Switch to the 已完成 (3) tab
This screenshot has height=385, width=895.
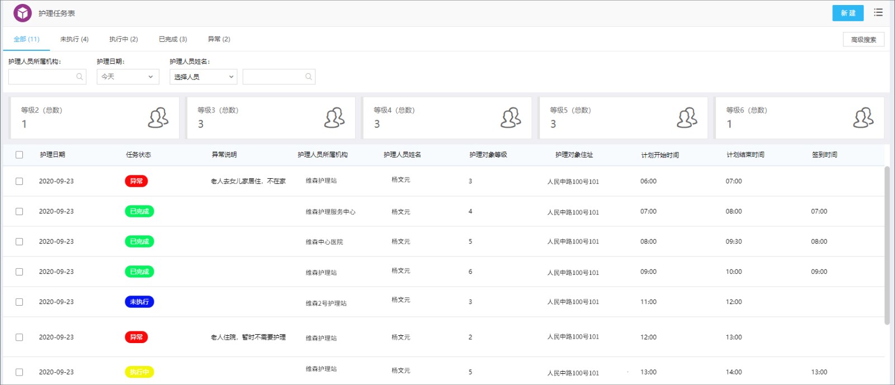173,39
